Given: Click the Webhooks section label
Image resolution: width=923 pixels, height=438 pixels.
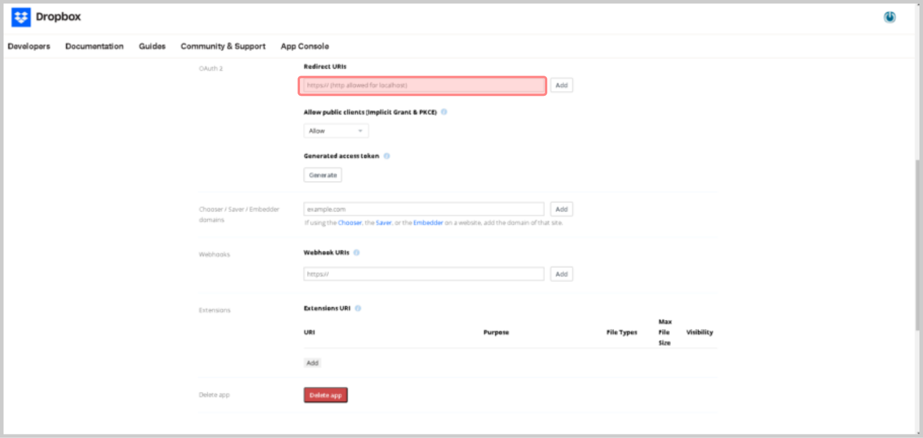Looking at the screenshot, I should pyautogui.click(x=214, y=255).
